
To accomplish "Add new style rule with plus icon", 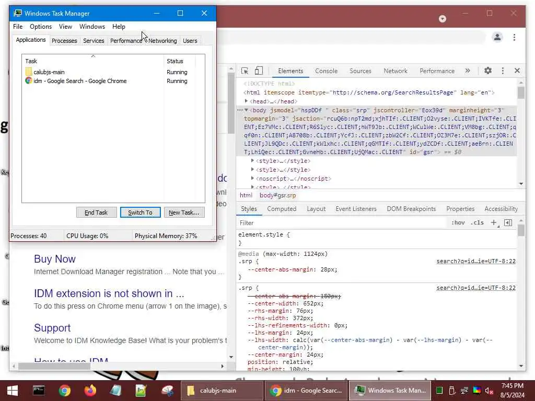I will (x=494, y=222).
